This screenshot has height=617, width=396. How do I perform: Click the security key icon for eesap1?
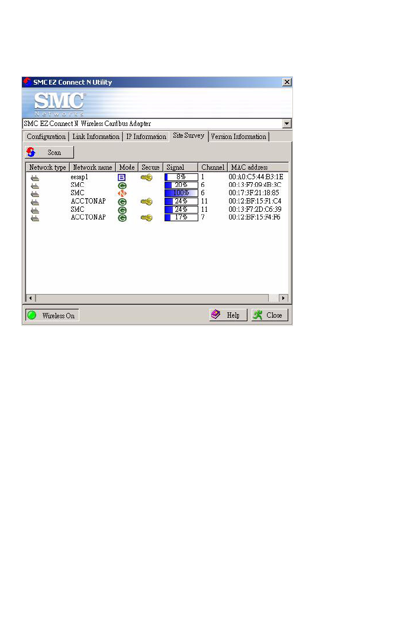click(x=146, y=177)
